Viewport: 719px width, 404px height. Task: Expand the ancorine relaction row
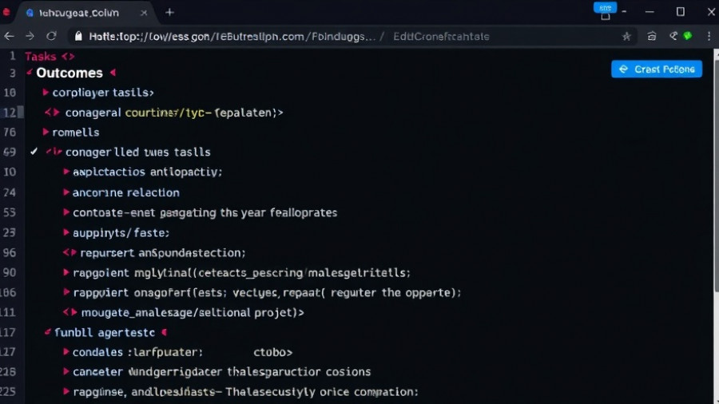[x=66, y=192]
